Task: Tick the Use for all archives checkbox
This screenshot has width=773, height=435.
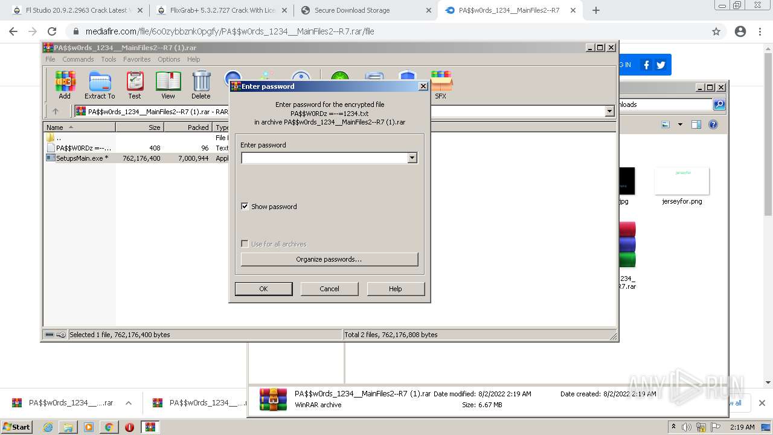Action: coord(245,243)
